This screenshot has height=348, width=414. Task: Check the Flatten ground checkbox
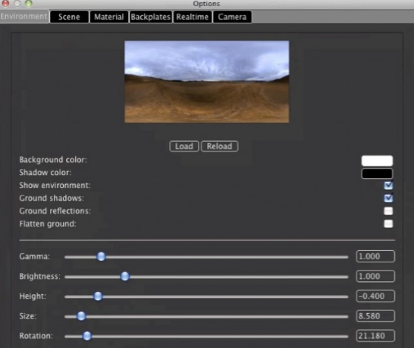point(388,224)
